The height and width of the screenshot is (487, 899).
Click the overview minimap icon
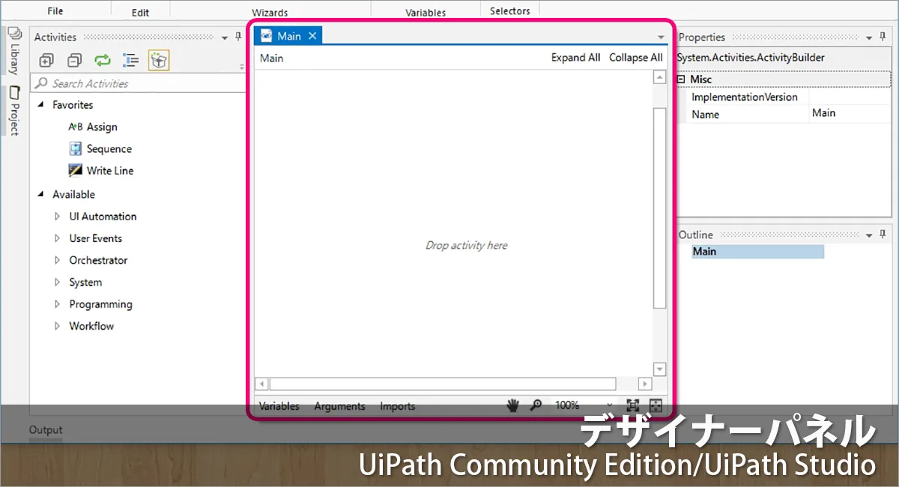656,405
